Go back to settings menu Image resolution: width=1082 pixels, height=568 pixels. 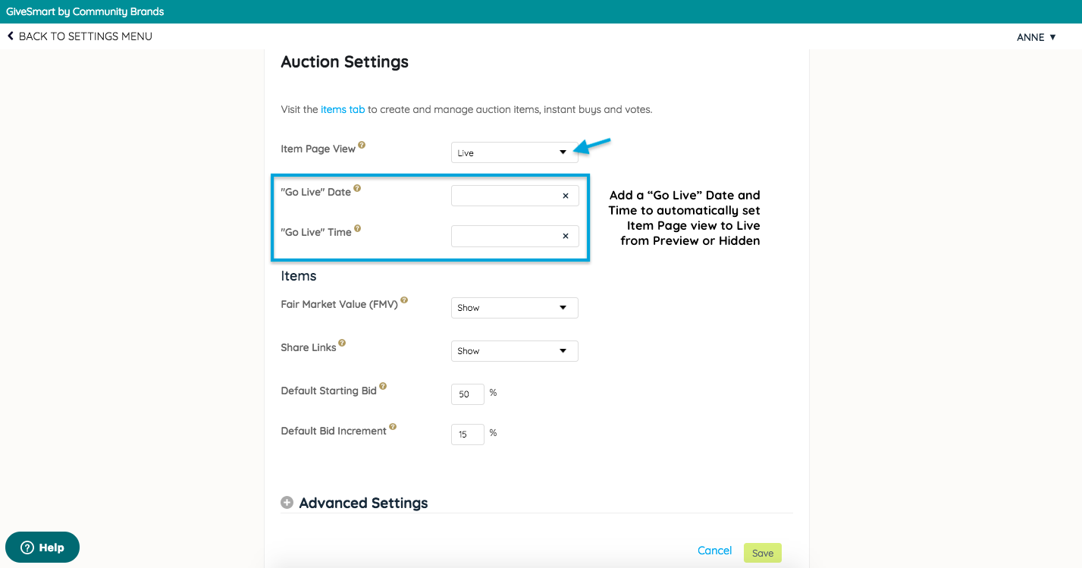[x=80, y=36]
